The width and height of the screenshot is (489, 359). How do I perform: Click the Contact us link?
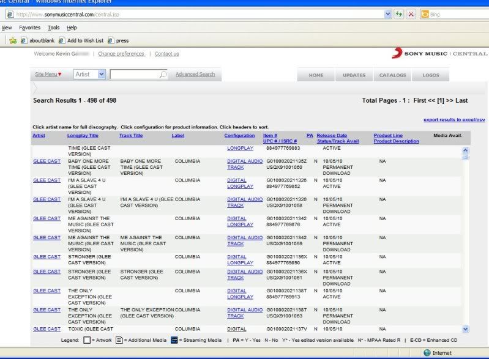(x=167, y=54)
